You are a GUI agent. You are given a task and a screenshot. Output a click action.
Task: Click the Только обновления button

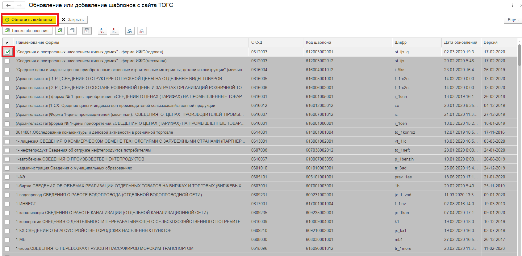point(27,31)
